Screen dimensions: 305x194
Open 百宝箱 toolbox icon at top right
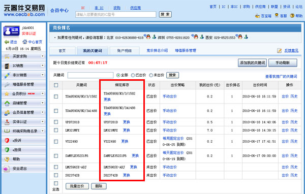(x=258, y=16)
